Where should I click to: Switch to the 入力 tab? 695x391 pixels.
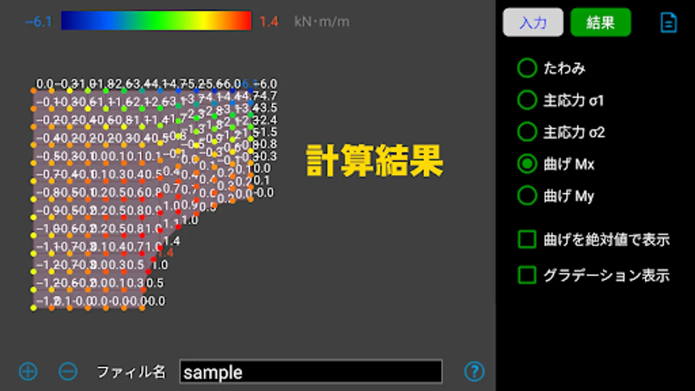coord(533,22)
